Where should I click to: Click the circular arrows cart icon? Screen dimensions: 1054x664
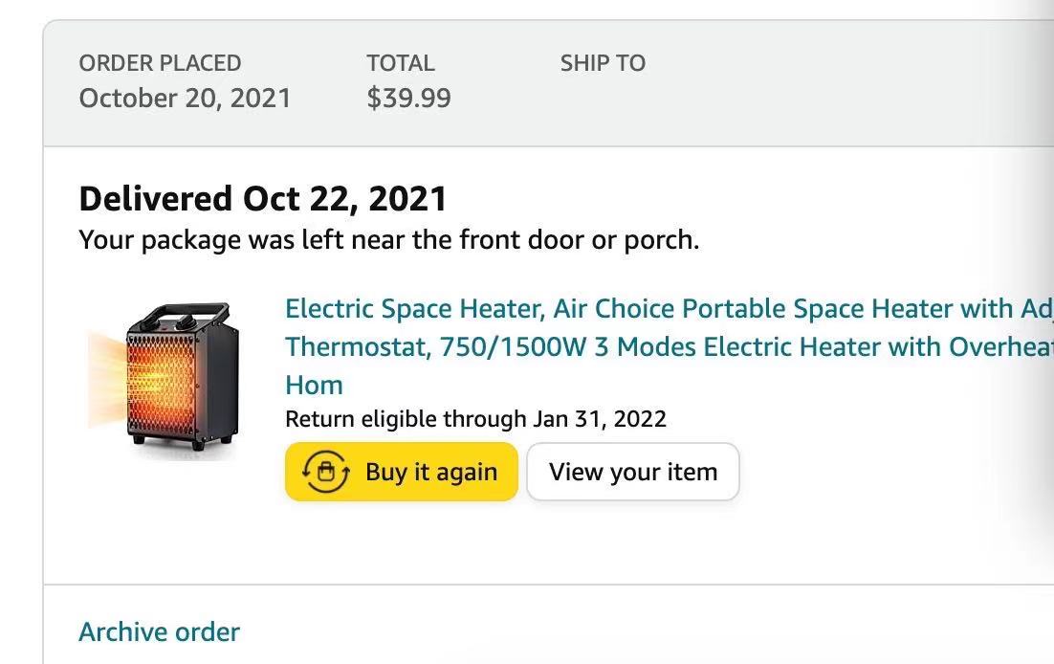[325, 472]
